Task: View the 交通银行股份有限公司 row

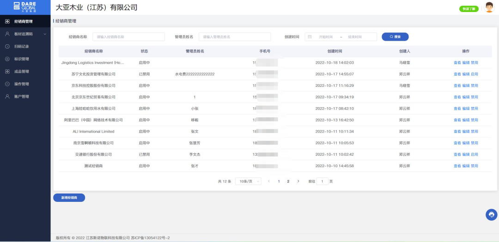Action: pyautogui.click(x=457, y=154)
